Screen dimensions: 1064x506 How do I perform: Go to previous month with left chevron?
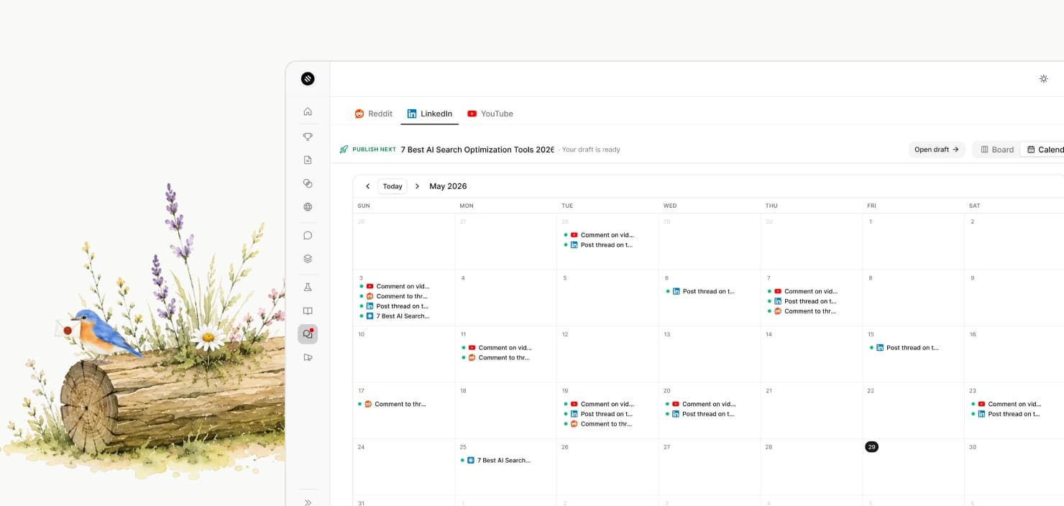tap(367, 186)
